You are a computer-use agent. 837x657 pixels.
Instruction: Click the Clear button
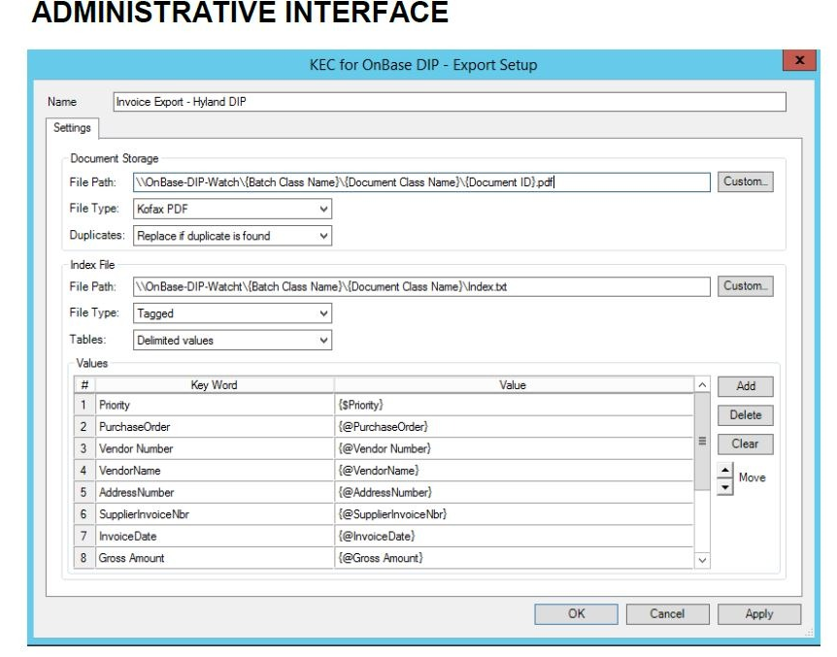[745, 443]
